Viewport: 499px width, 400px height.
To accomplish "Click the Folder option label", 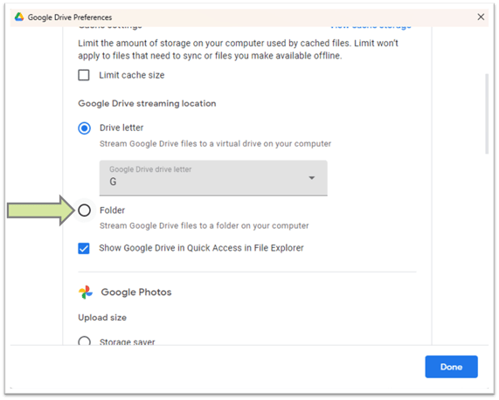I will point(112,210).
